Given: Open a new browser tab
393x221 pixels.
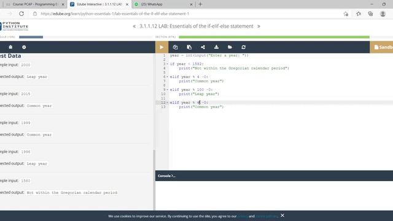Looking at the screenshot, I should tap(200, 4).
